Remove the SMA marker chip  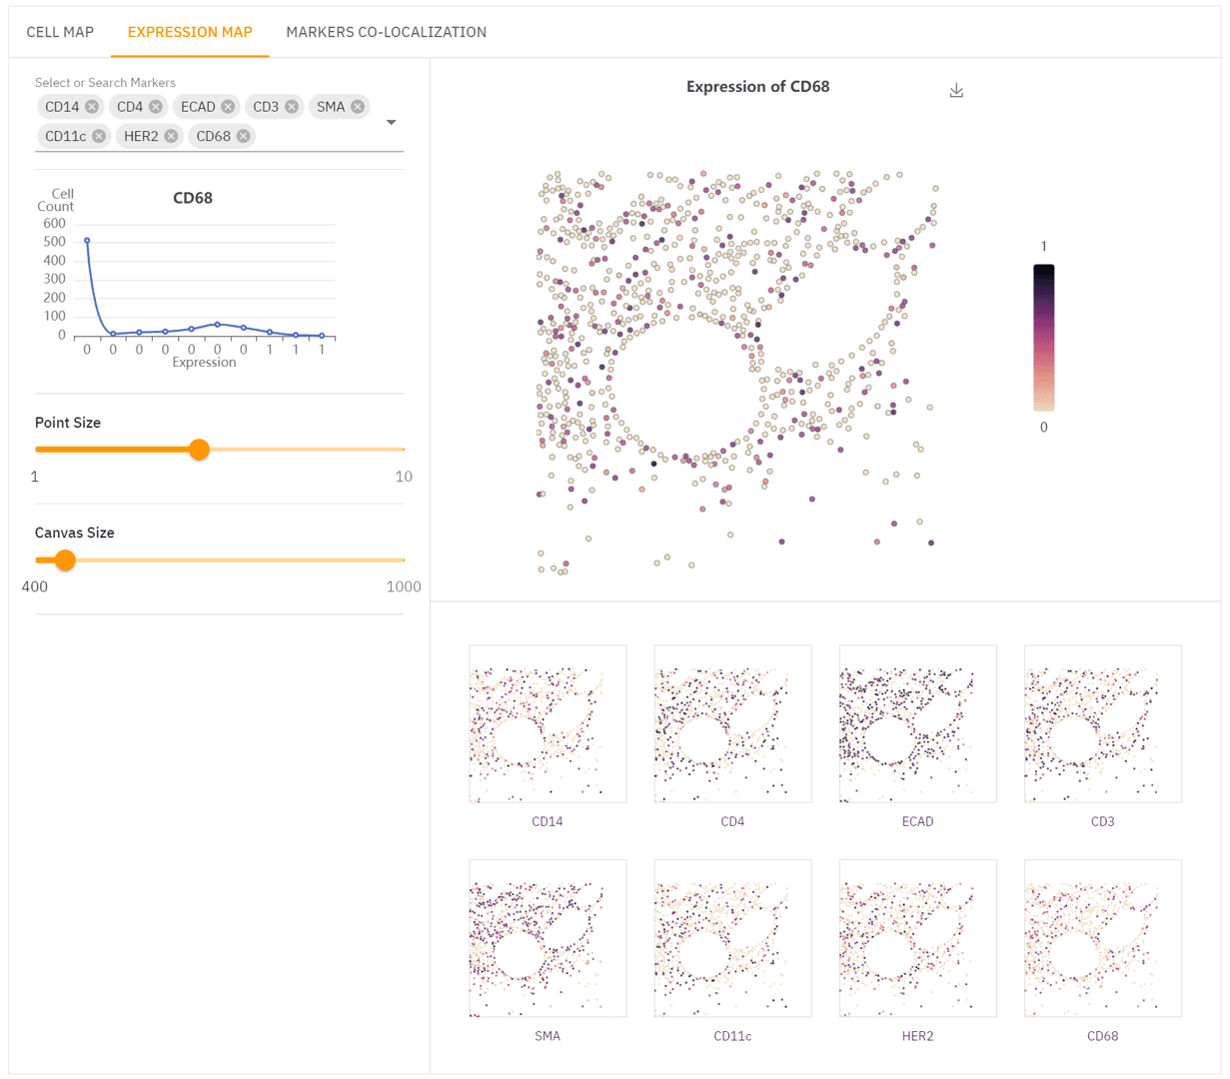[x=358, y=107]
